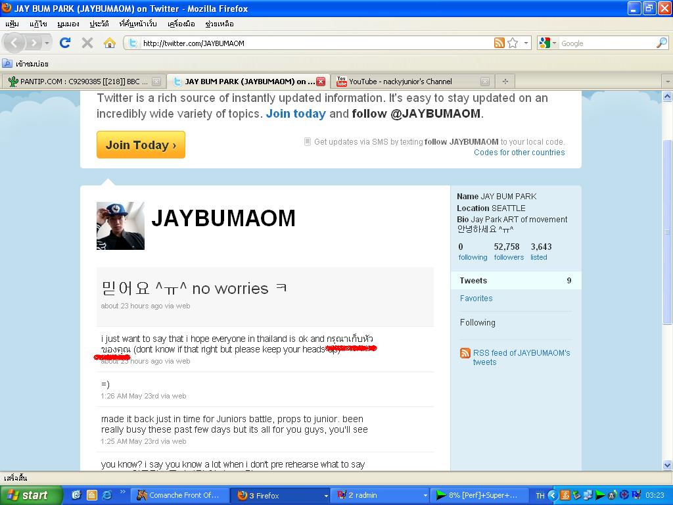Select the Tweets sidebar tab
The height and width of the screenshot is (505, 673).
click(x=515, y=280)
